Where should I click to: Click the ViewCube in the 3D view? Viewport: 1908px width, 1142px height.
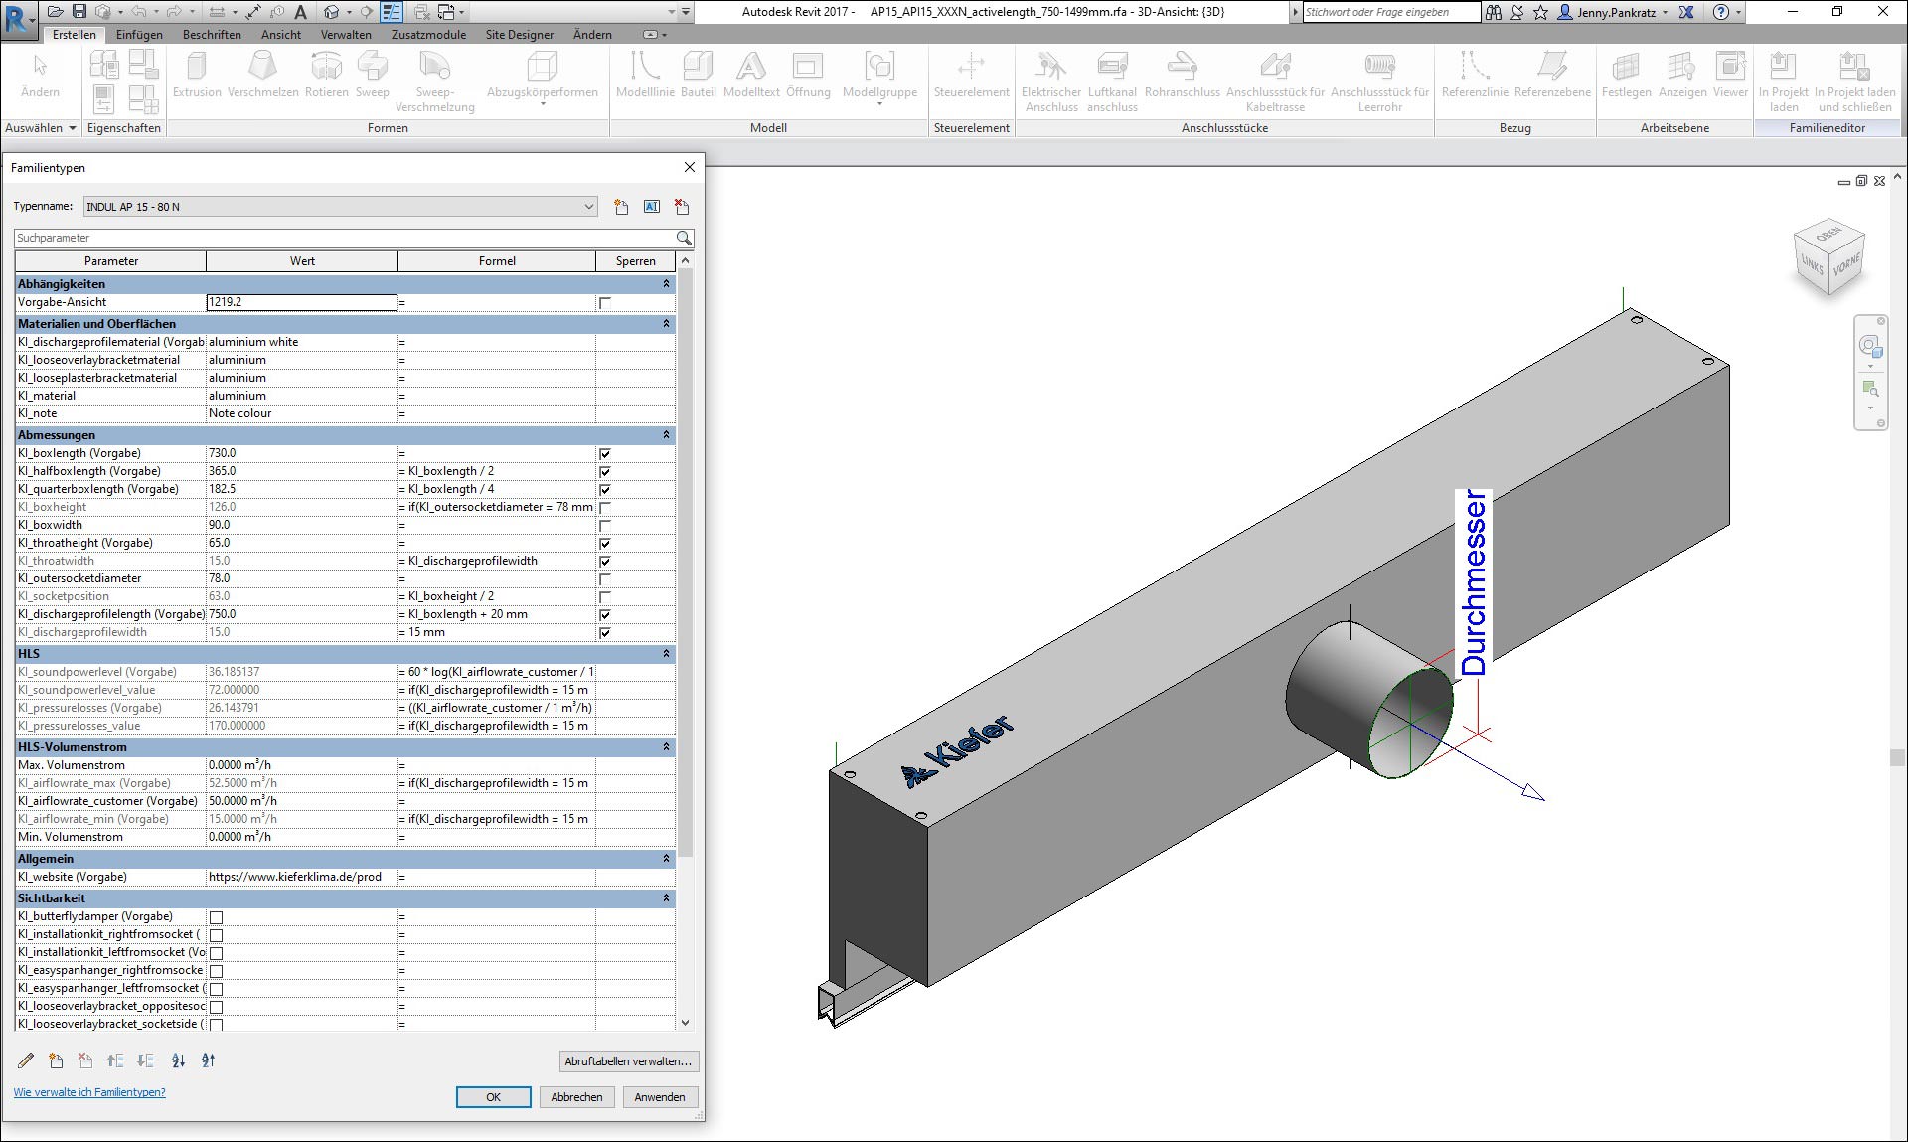point(1828,258)
